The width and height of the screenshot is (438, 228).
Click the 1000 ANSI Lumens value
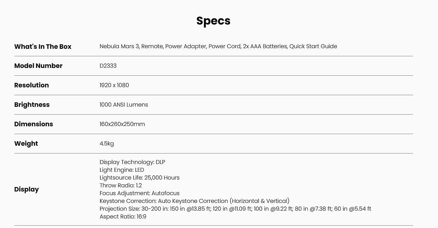coord(124,105)
